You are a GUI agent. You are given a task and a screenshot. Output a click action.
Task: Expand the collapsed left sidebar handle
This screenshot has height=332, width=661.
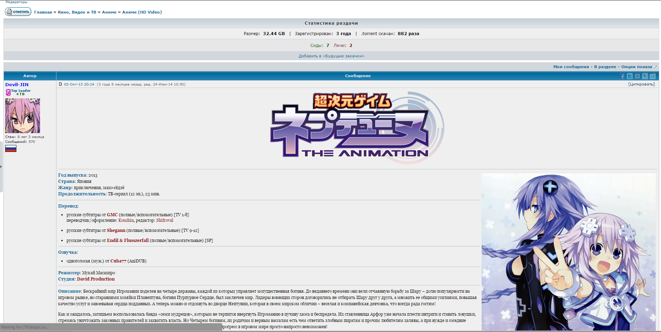point(1,167)
